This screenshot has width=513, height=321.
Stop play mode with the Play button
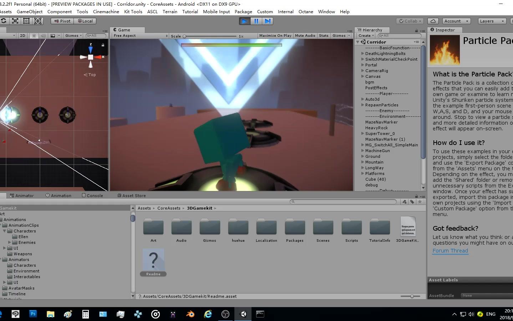click(244, 21)
